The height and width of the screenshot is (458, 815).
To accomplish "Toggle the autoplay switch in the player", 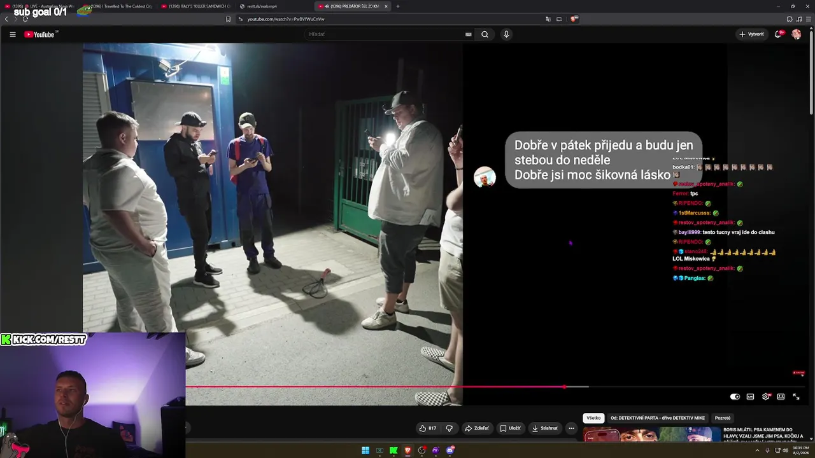I will coord(735,397).
